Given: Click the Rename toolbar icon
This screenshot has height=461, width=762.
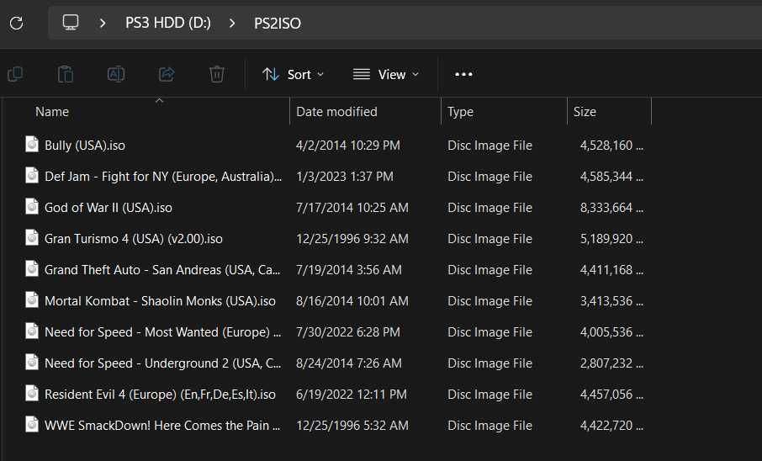Looking at the screenshot, I should coord(116,74).
